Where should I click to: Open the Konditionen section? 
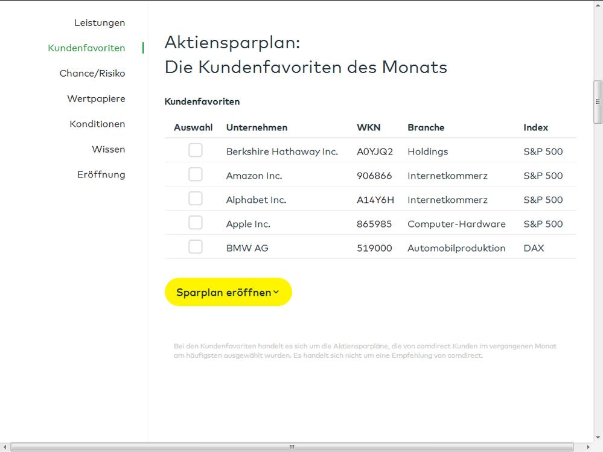tap(97, 124)
